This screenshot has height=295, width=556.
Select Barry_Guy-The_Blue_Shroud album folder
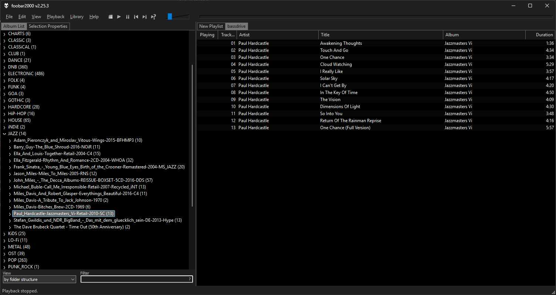(57, 147)
